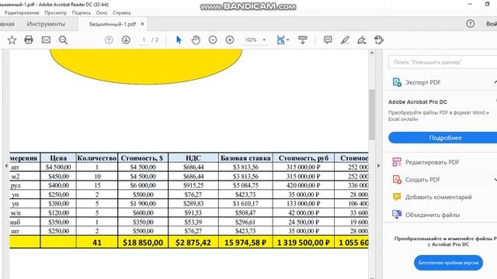Click cell $289,83 in НДС column
The image size is (497, 279).
tap(193, 204)
